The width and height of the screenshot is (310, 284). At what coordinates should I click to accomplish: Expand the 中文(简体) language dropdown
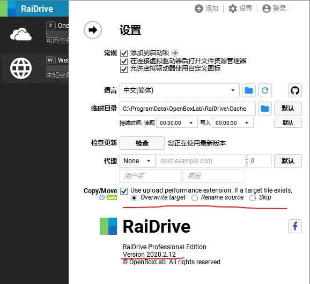click(x=180, y=90)
